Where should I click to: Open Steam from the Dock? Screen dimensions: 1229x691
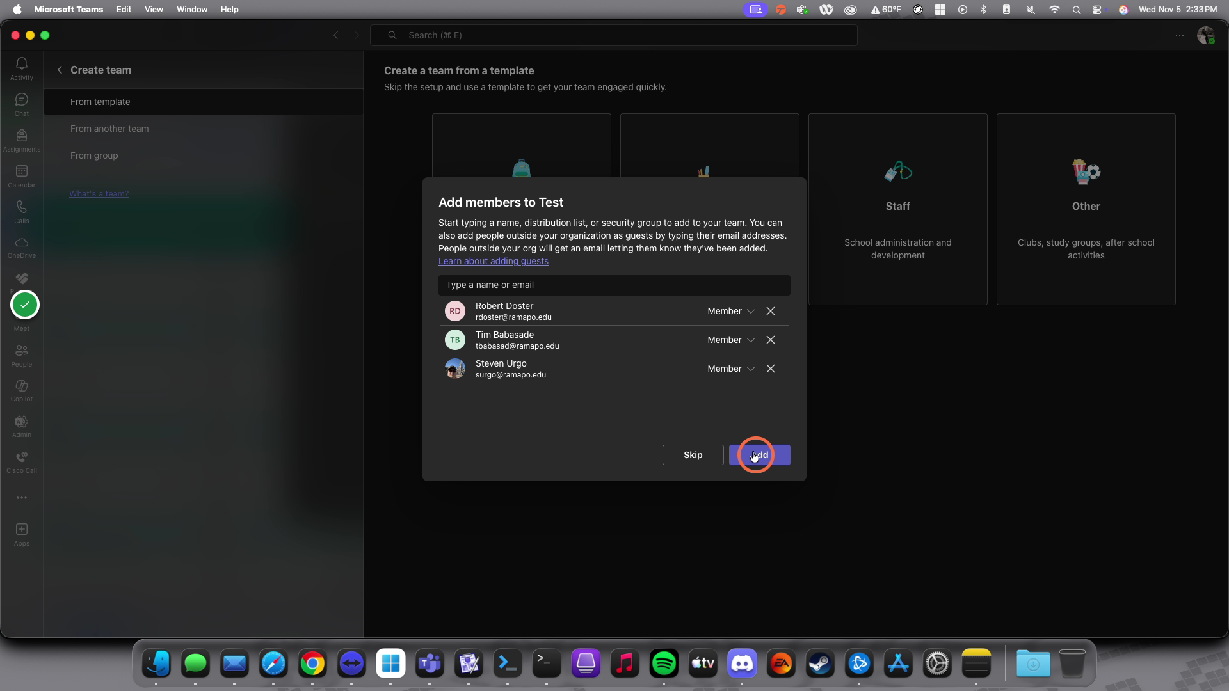[820, 663]
